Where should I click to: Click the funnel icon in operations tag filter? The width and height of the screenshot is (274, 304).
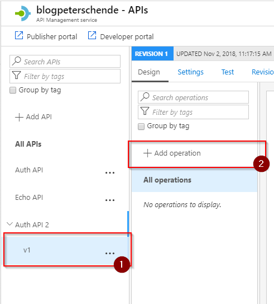click(145, 111)
